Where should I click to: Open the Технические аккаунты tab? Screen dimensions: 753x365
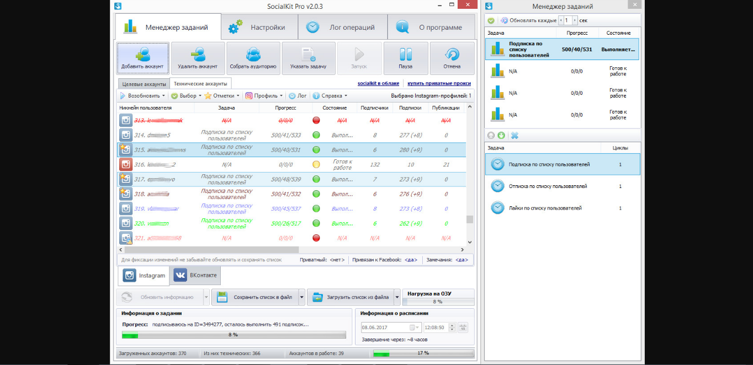click(x=200, y=84)
